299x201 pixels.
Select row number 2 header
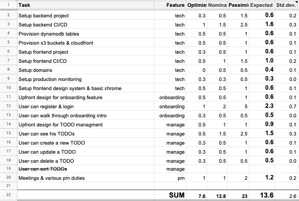pyautogui.click(x=8, y=15)
